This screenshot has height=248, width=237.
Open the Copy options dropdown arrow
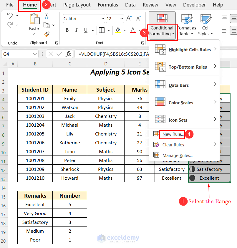tap(54, 25)
